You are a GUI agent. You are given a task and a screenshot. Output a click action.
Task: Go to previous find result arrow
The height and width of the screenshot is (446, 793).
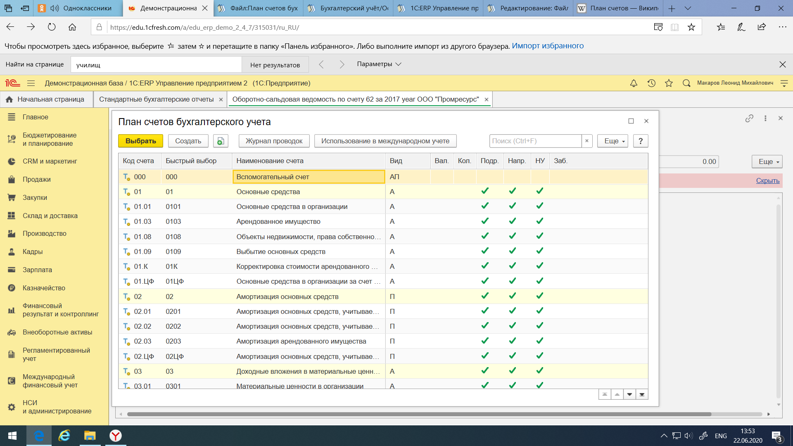[x=321, y=64]
